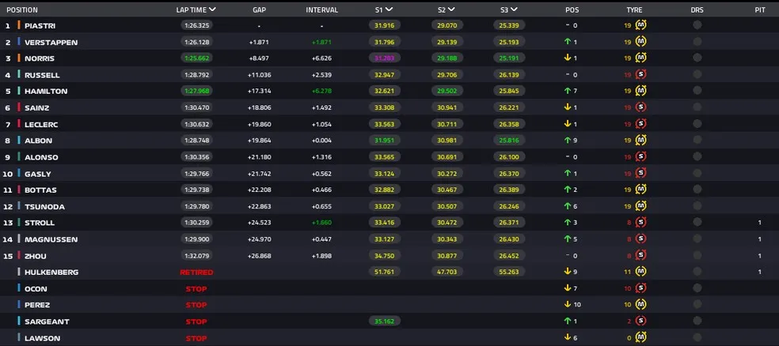The image size is (779, 346).
Task: Select driver name PIASTRI
Action: (40, 26)
